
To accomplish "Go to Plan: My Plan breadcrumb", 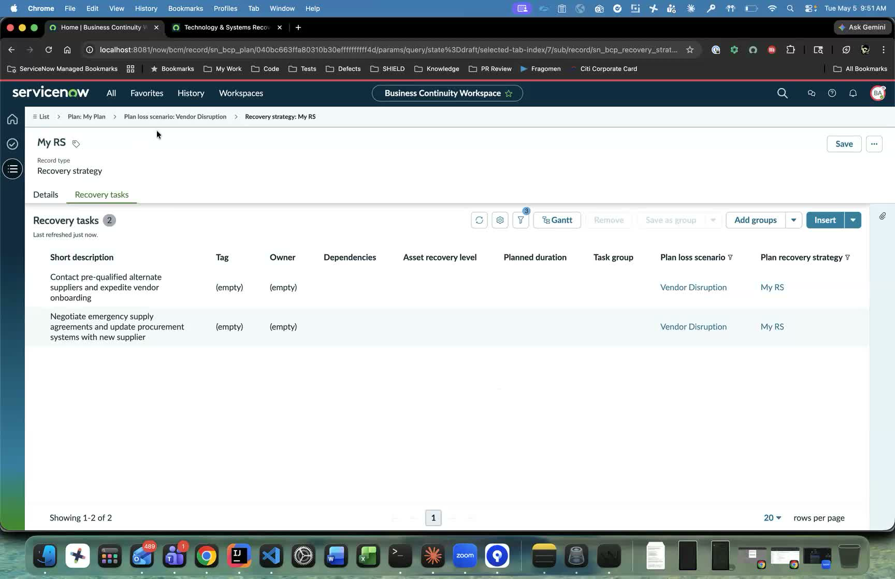I will coord(86,117).
